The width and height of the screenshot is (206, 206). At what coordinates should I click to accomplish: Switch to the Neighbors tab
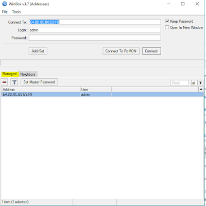(28, 74)
